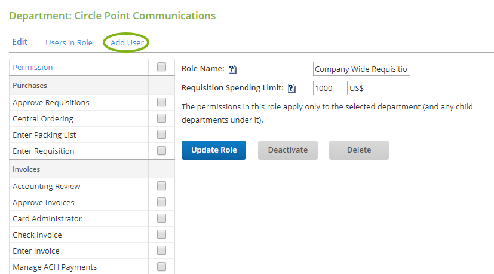Focus the Requisition Spending Limit input
Viewport: 494px width, 274px height.
330,88
